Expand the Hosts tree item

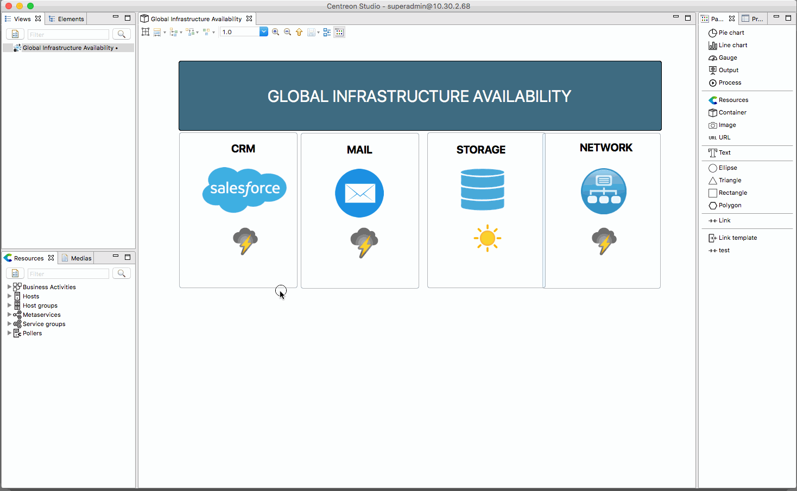[x=9, y=296]
